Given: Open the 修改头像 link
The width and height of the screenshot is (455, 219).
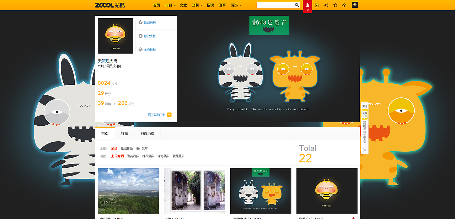Looking at the screenshot, I should [x=150, y=36].
